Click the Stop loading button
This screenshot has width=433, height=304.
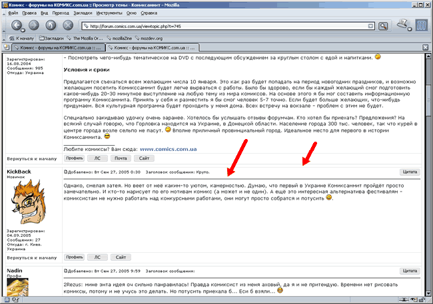(67, 25)
